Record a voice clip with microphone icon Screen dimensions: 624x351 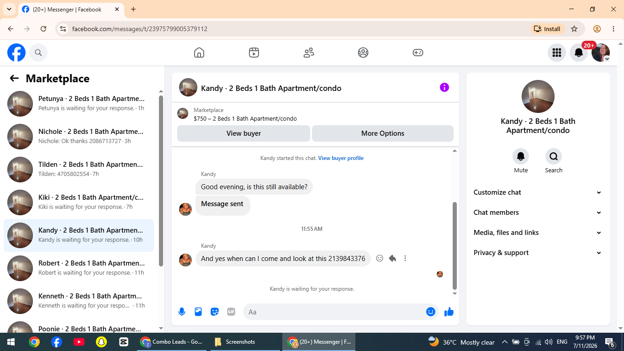[182, 312]
